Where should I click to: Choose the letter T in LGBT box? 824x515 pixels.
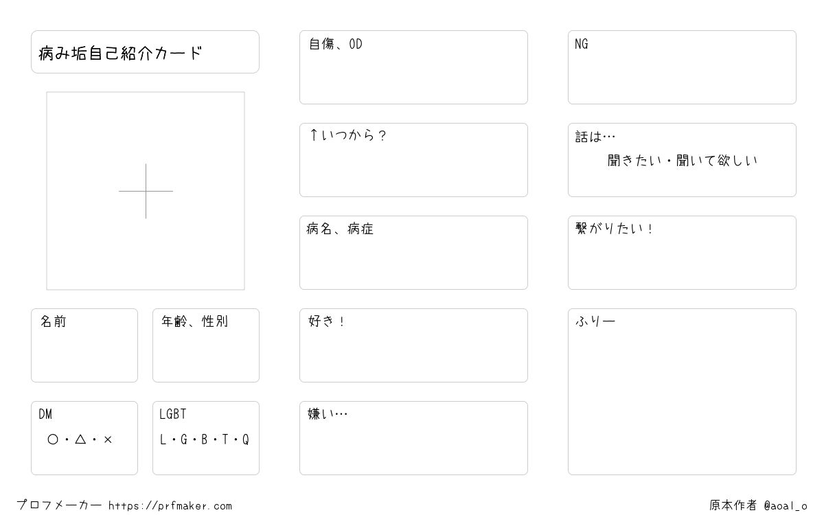[225, 439]
